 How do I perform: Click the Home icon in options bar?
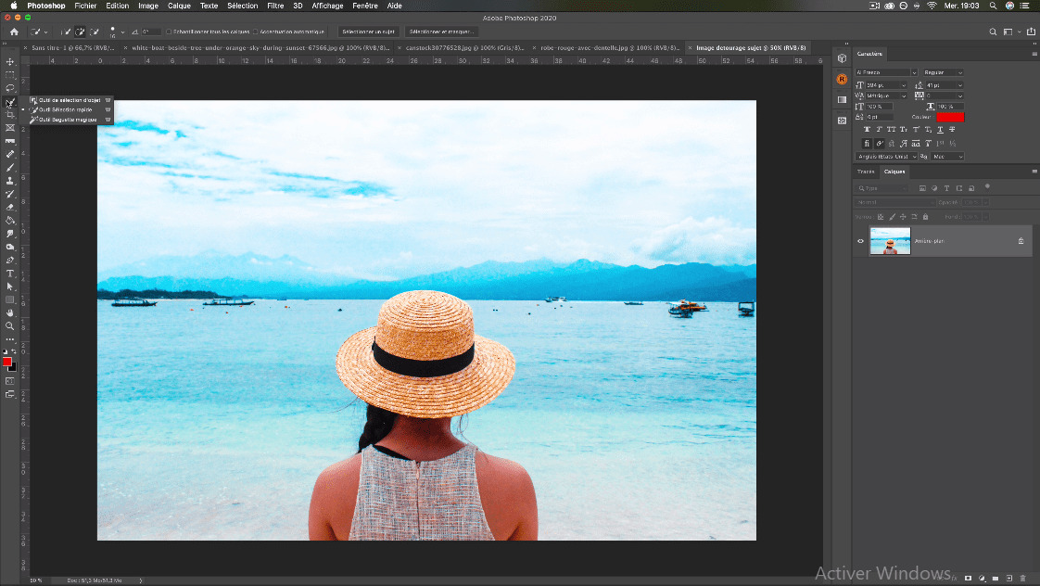point(14,32)
